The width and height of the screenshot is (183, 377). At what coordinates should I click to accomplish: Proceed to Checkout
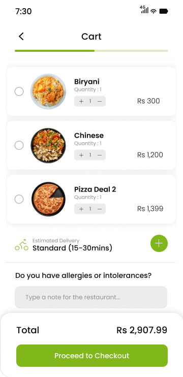[x=92, y=356]
